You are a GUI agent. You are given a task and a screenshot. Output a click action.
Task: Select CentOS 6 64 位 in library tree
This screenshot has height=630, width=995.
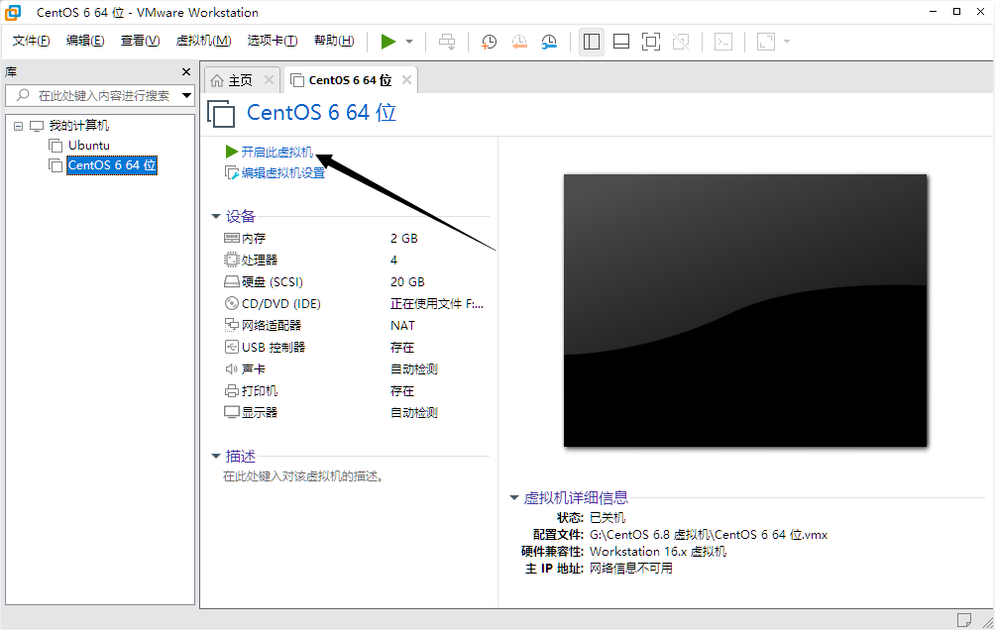(x=112, y=165)
